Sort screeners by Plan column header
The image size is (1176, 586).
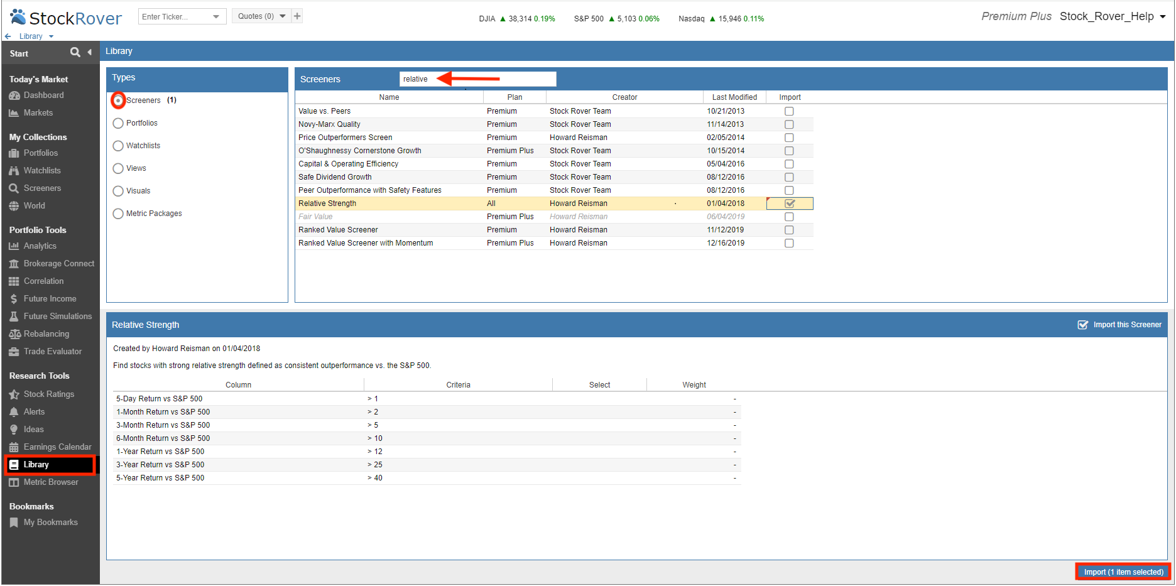(514, 97)
